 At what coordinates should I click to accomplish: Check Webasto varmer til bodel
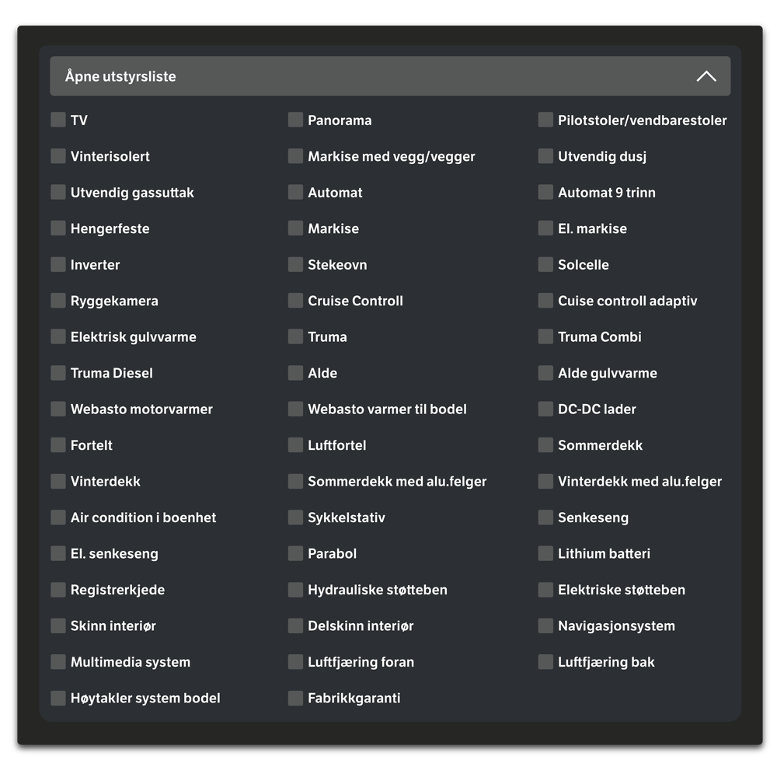(x=295, y=409)
